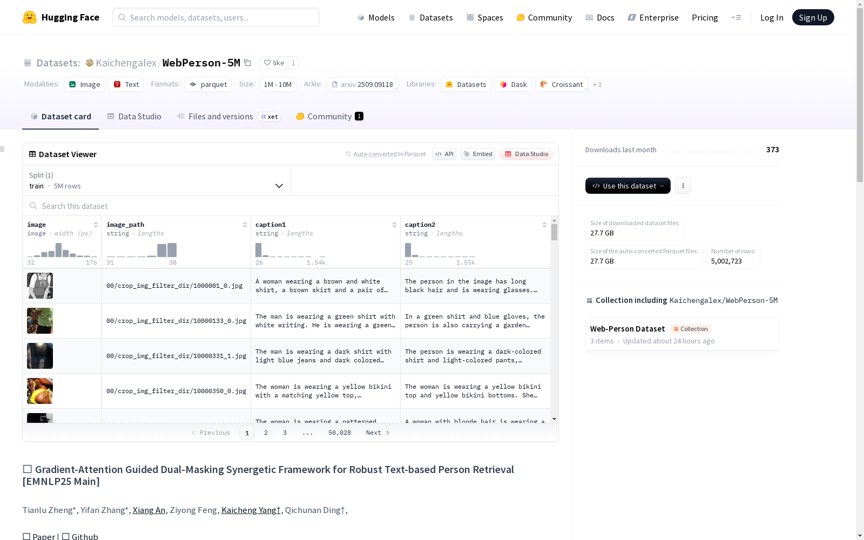Sort the image column

tap(96, 225)
